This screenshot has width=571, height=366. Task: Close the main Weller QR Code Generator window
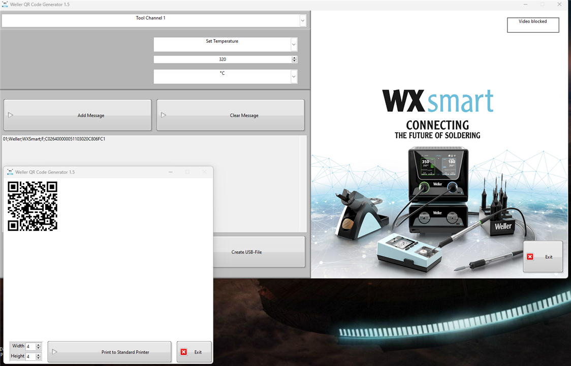click(559, 5)
